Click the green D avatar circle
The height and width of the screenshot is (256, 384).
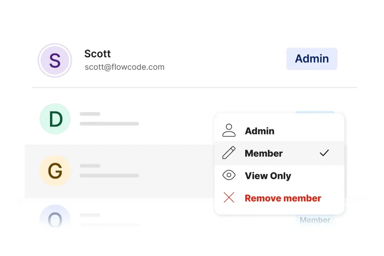point(55,119)
